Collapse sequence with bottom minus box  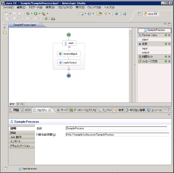click(x=69, y=69)
